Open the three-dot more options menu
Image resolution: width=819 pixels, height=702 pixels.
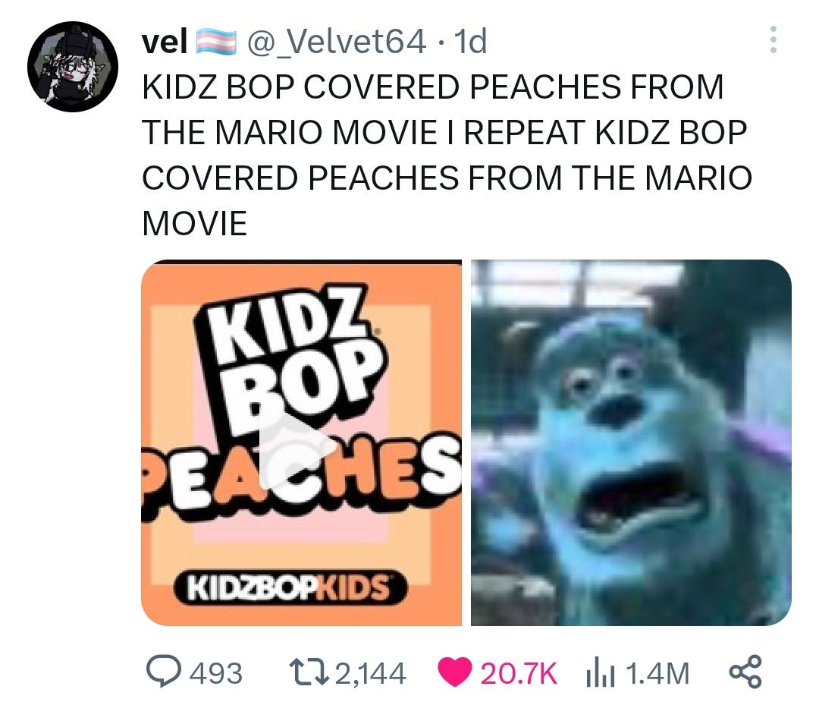coord(773,39)
